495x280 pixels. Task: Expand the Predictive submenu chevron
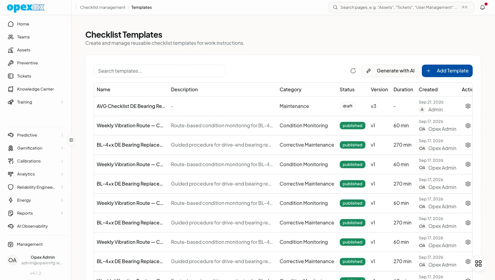point(62,135)
